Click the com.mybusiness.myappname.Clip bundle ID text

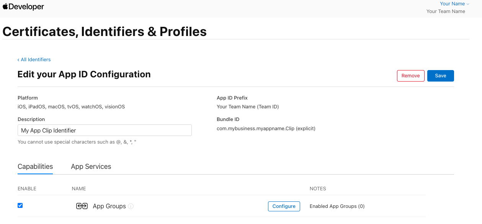pyautogui.click(x=266, y=129)
